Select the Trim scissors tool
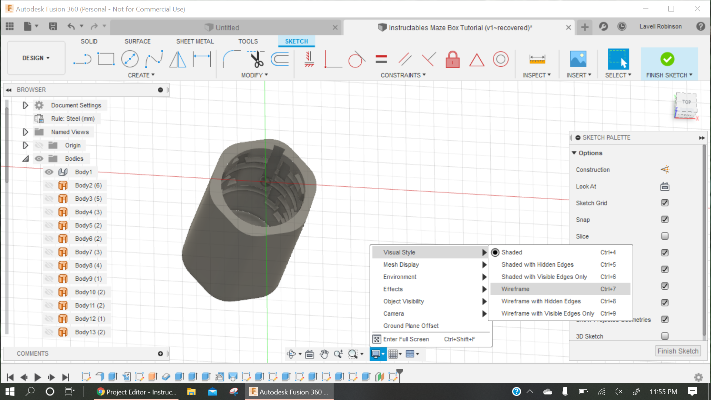This screenshot has height=400, width=711. coord(256,59)
